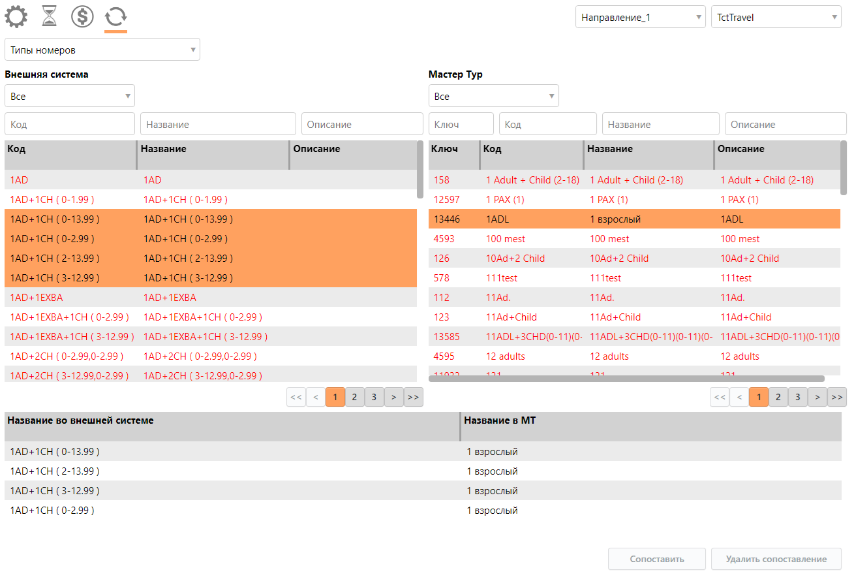Go to last page in left table pagination
854x583 pixels.
[x=413, y=397]
